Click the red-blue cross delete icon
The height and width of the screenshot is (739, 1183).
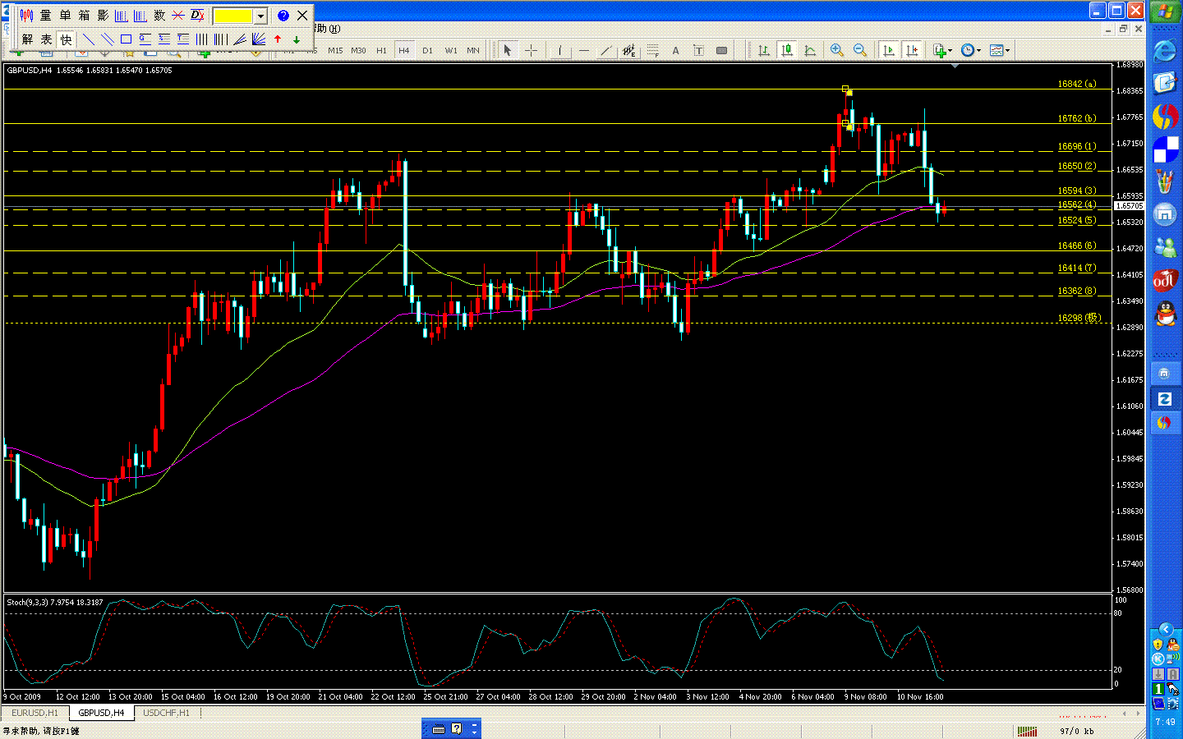[178, 16]
